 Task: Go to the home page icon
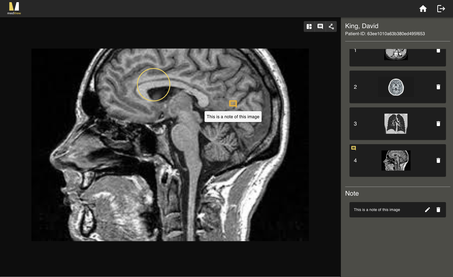click(x=423, y=9)
